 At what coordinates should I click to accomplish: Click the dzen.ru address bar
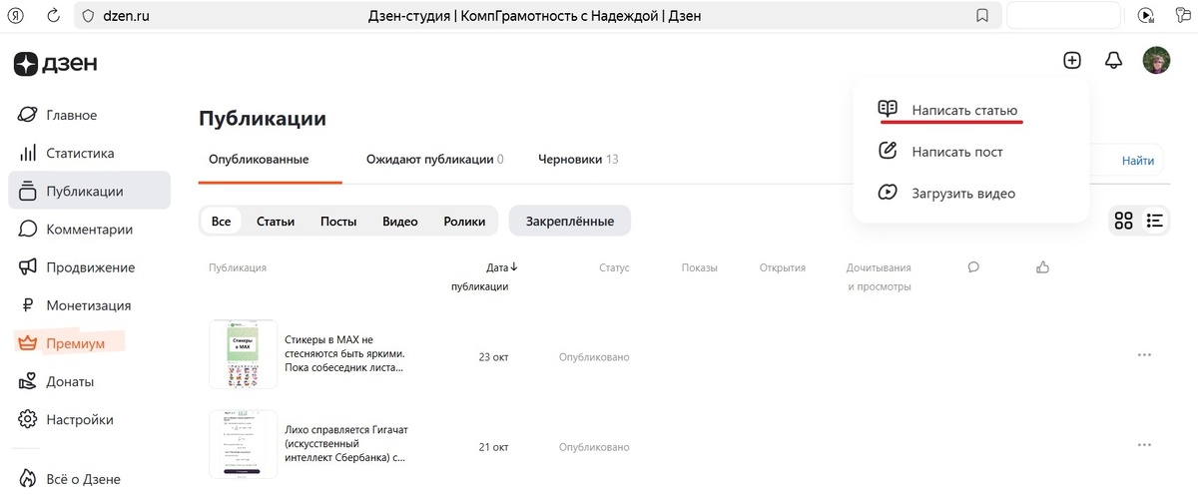click(x=124, y=15)
